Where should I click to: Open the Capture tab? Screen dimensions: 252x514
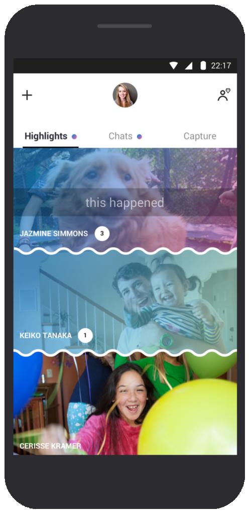tap(200, 136)
